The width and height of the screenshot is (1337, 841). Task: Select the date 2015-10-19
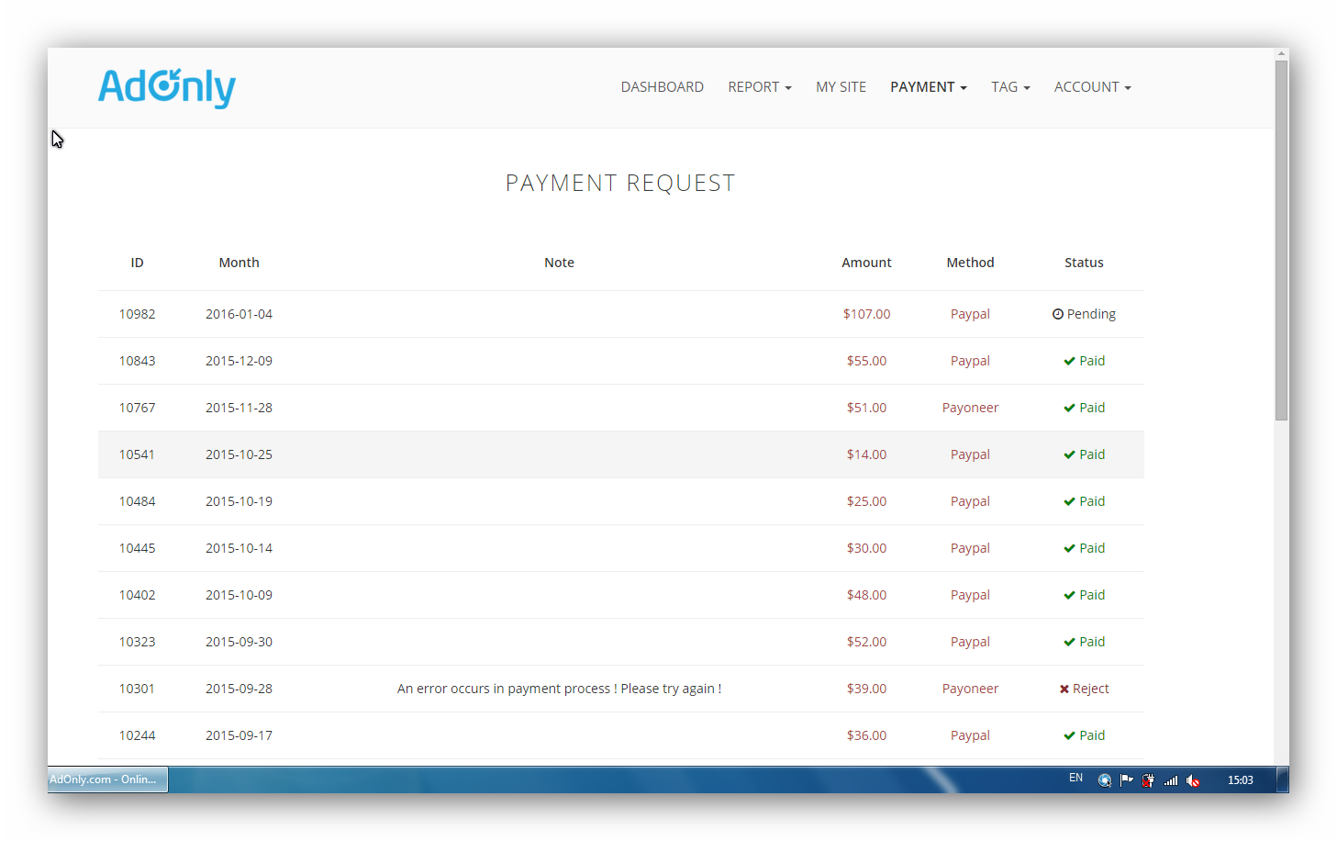tap(240, 501)
